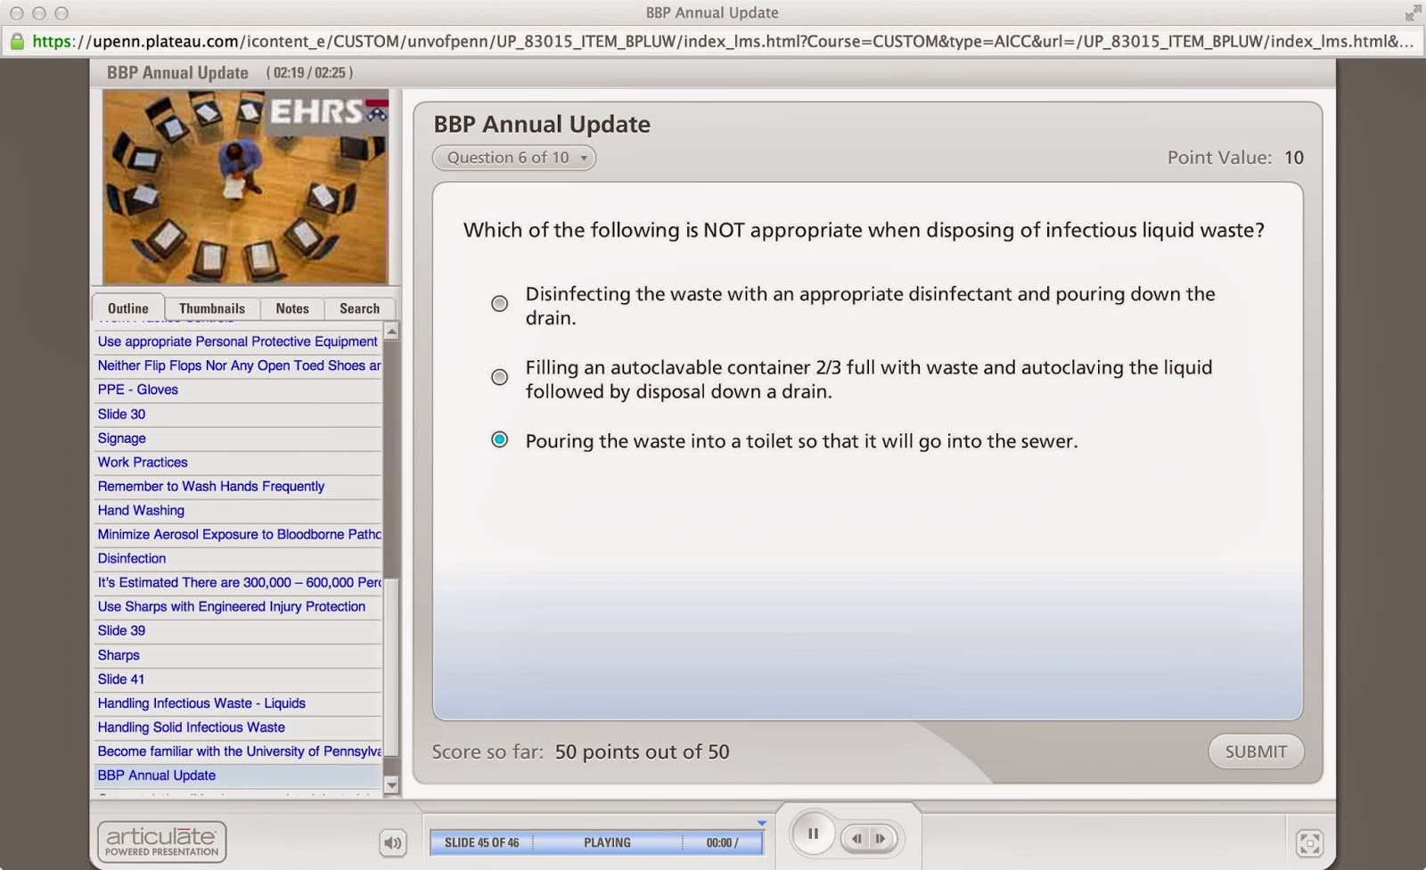Go to the previous slide
Image resolution: width=1426 pixels, height=870 pixels.
coord(856,839)
